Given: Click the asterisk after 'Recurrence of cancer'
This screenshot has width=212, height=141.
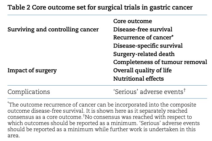Looking at the screenshot, I should (173, 36).
